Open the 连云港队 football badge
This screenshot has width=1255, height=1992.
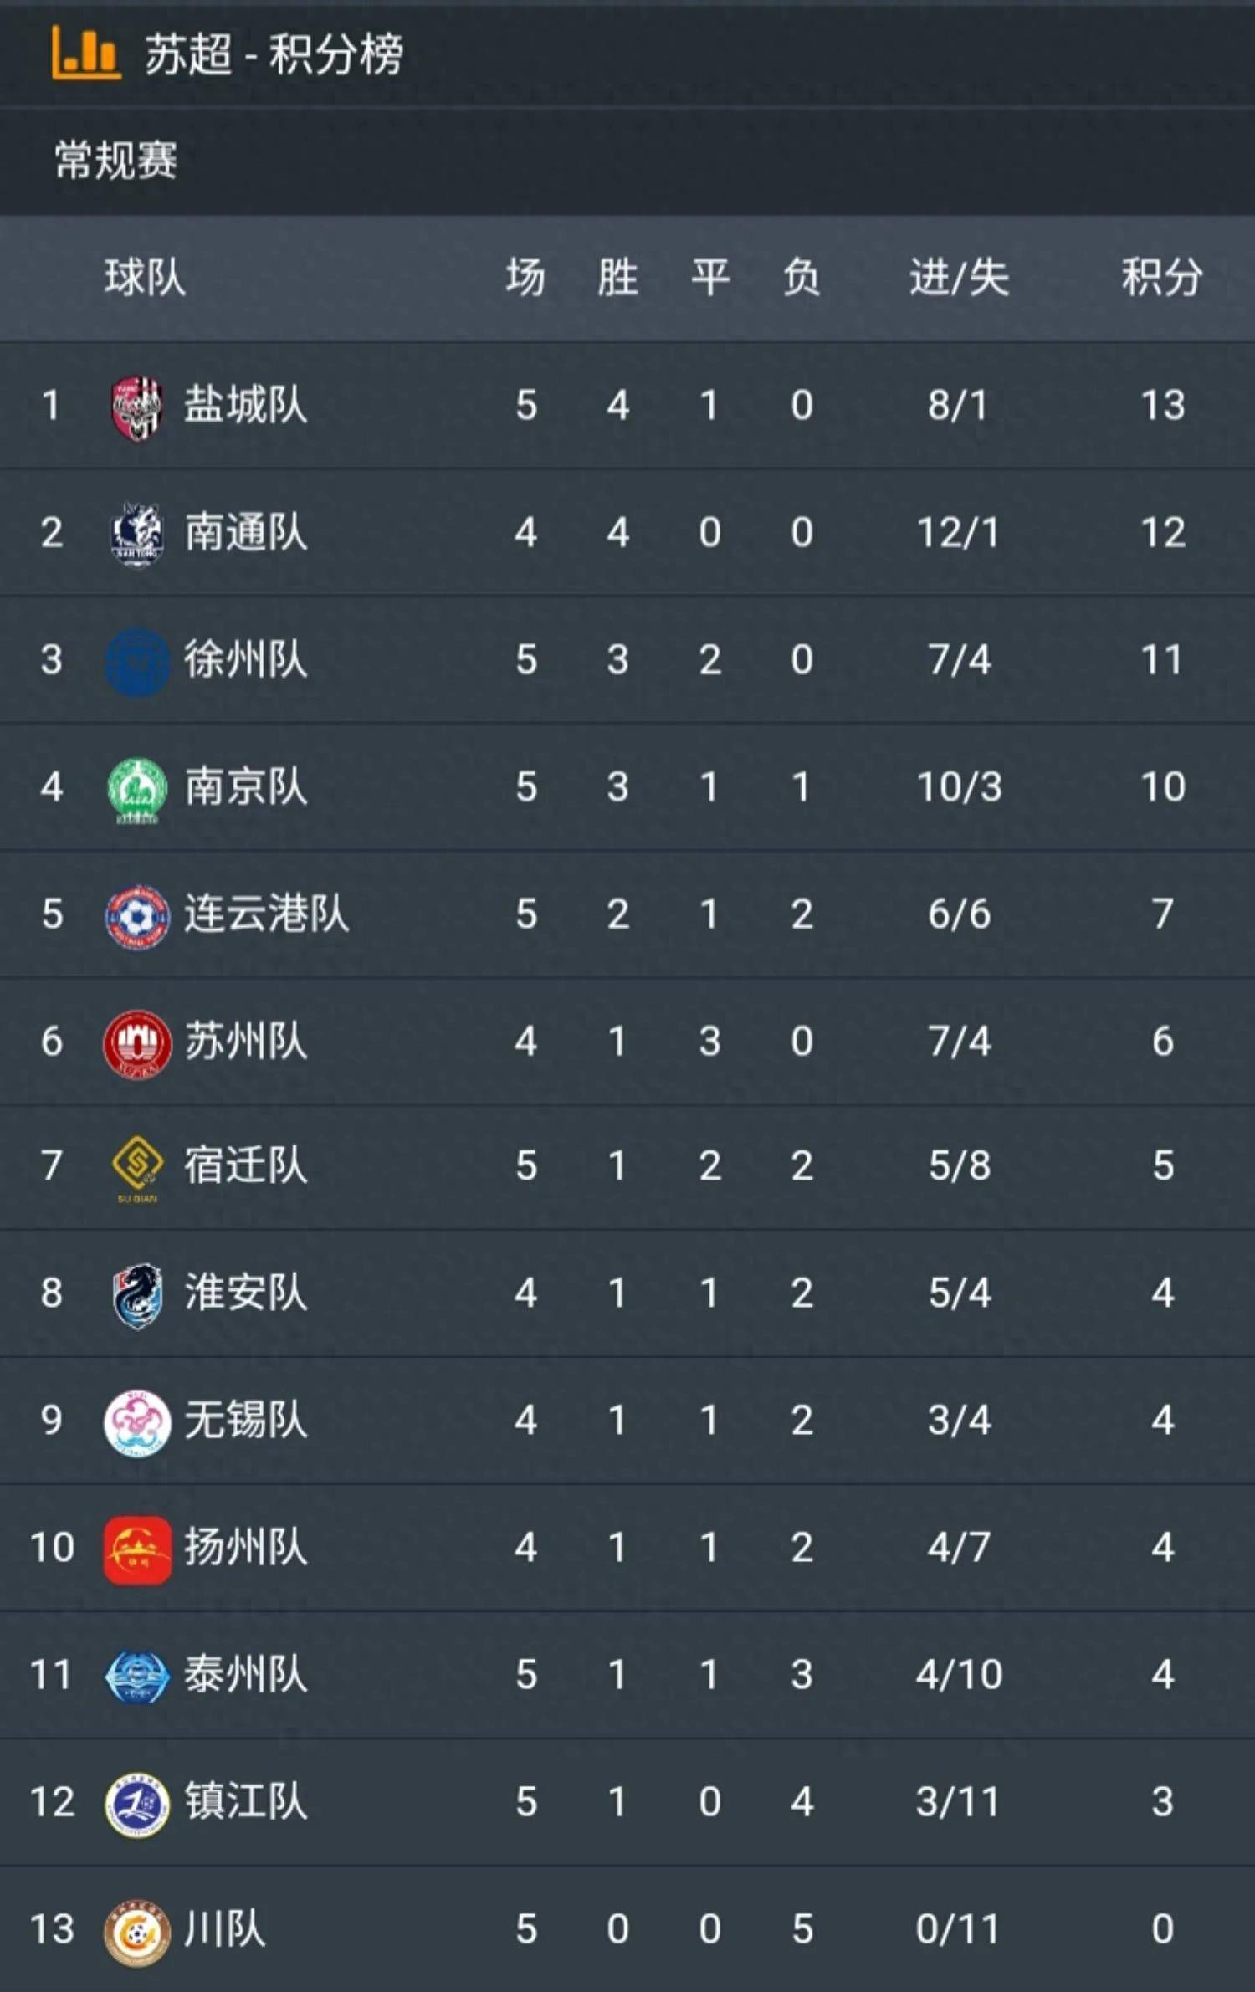pos(139,914)
